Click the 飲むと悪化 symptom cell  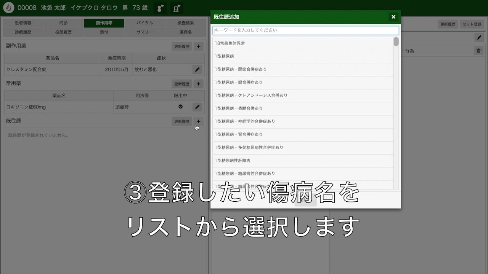[161, 70]
